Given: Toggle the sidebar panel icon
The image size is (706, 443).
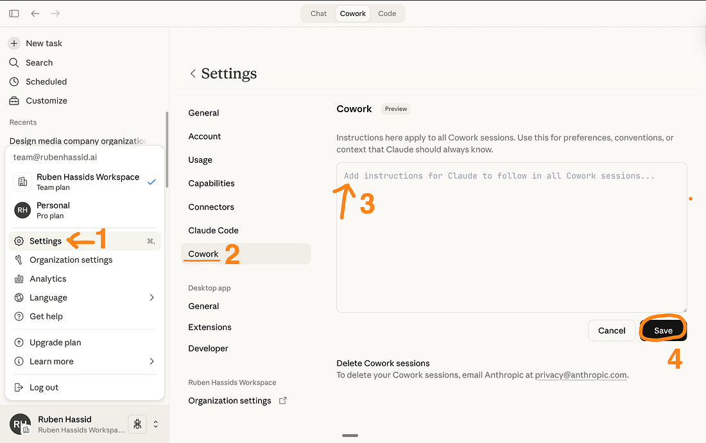Looking at the screenshot, I should tap(14, 13).
